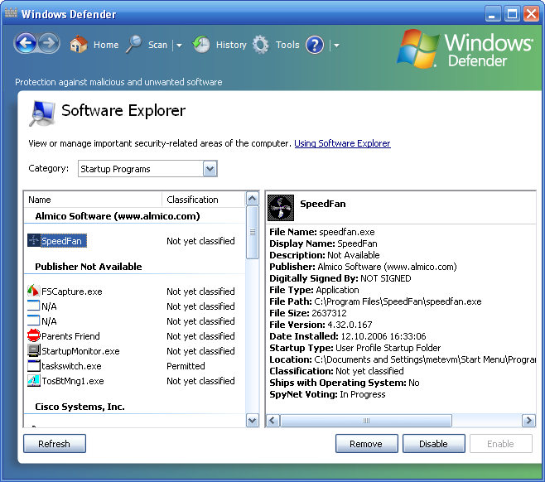
Task: Open Home via the house icon
Action: tap(79, 45)
